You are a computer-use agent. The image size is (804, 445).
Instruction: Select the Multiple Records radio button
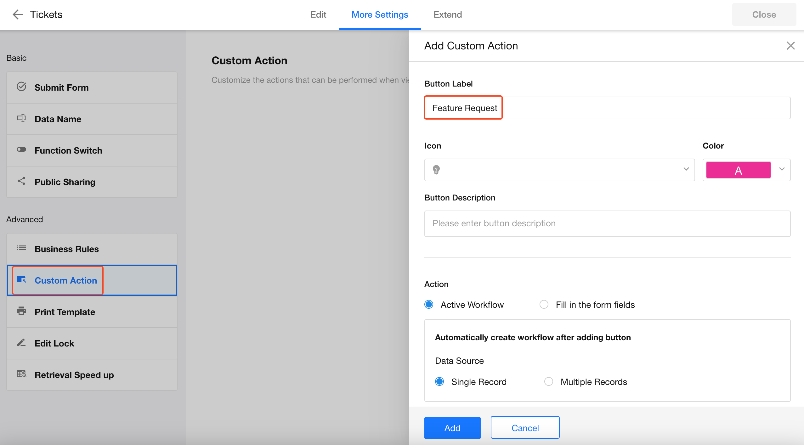(549, 381)
